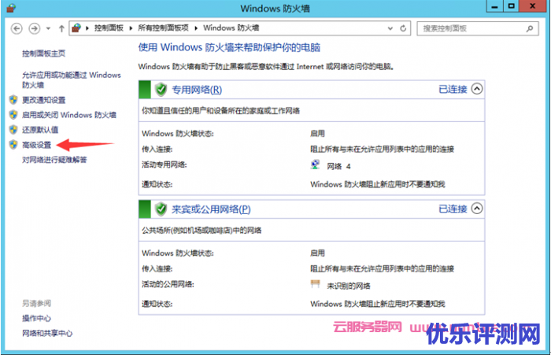Minimize the Windows 防火墙 window
This screenshot has height=355, width=551.
point(495,6)
